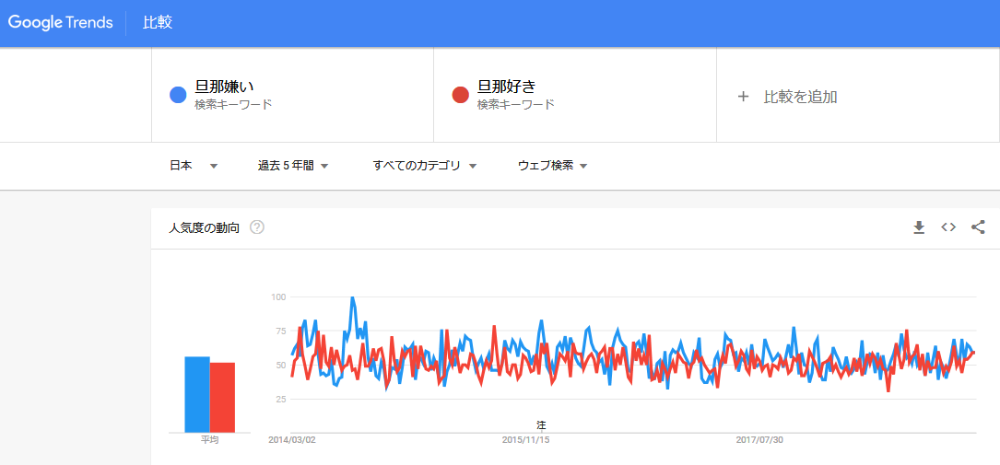Click the blue dot beside 旦那嫌い

(179, 95)
